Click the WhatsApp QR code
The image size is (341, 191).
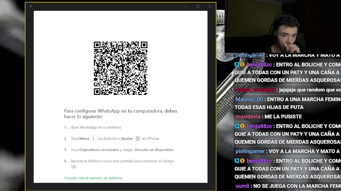tap(120, 68)
